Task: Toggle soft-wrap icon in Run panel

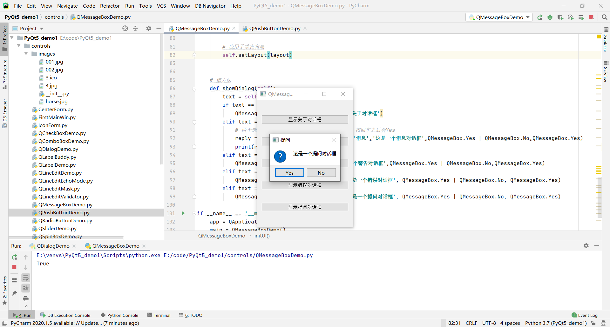Action: coord(26,278)
